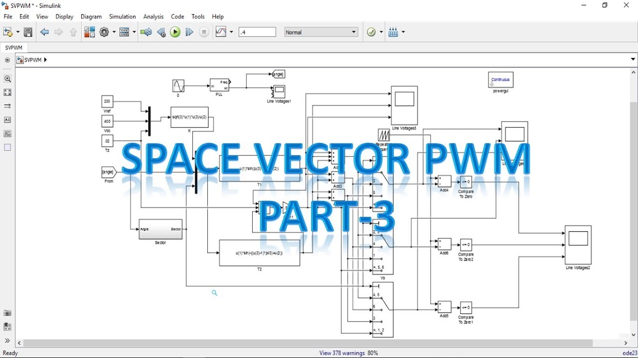The height and width of the screenshot is (358, 638).
Task: Select the Annotation text palette tool
Action: 7,120
